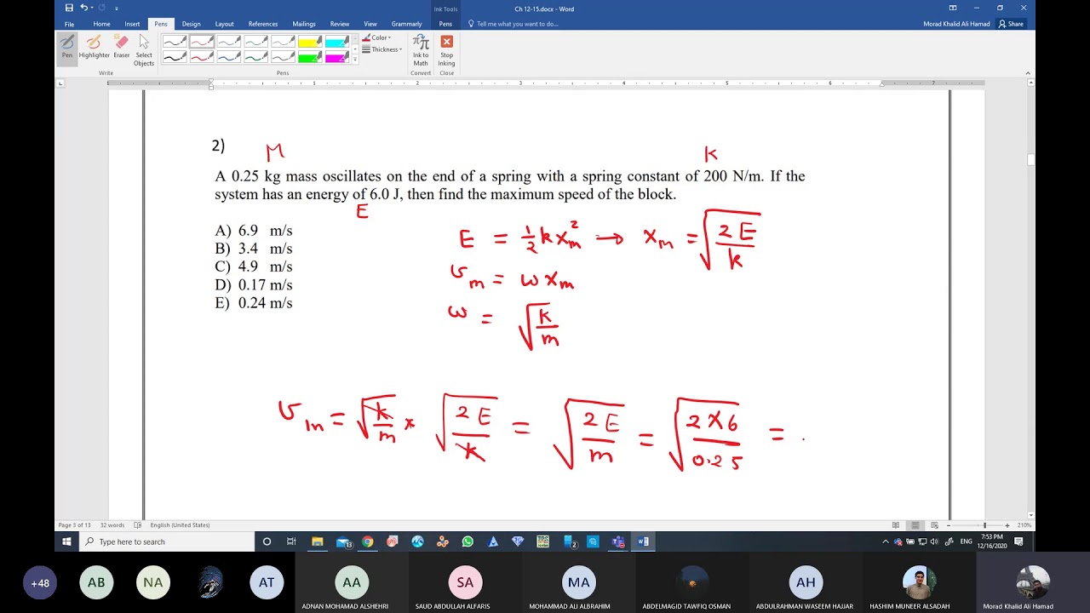This screenshot has height=613, width=1090.
Task: Expand the Pens gallery more arrow
Action: [x=355, y=59]
